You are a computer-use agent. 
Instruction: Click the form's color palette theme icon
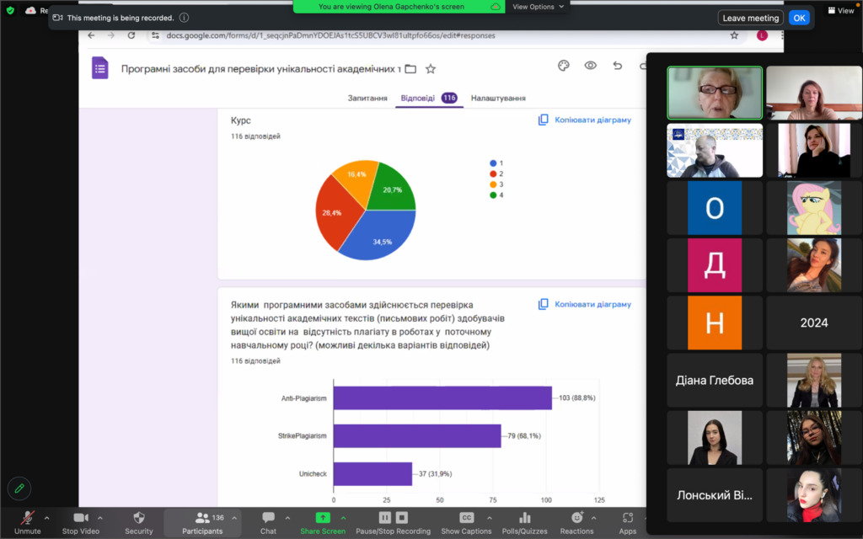564,67
